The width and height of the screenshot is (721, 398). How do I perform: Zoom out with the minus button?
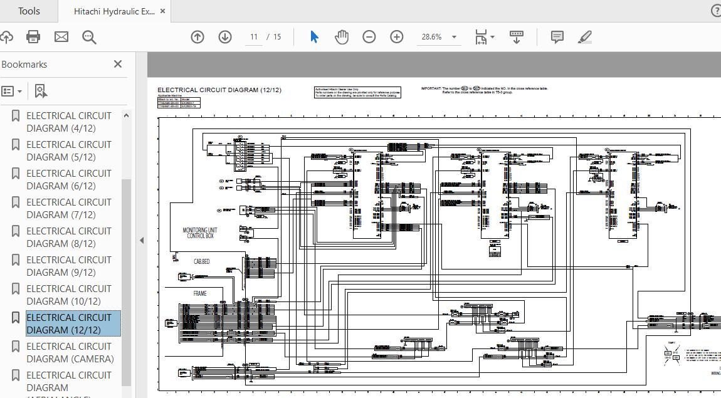[x=369, y=37]
